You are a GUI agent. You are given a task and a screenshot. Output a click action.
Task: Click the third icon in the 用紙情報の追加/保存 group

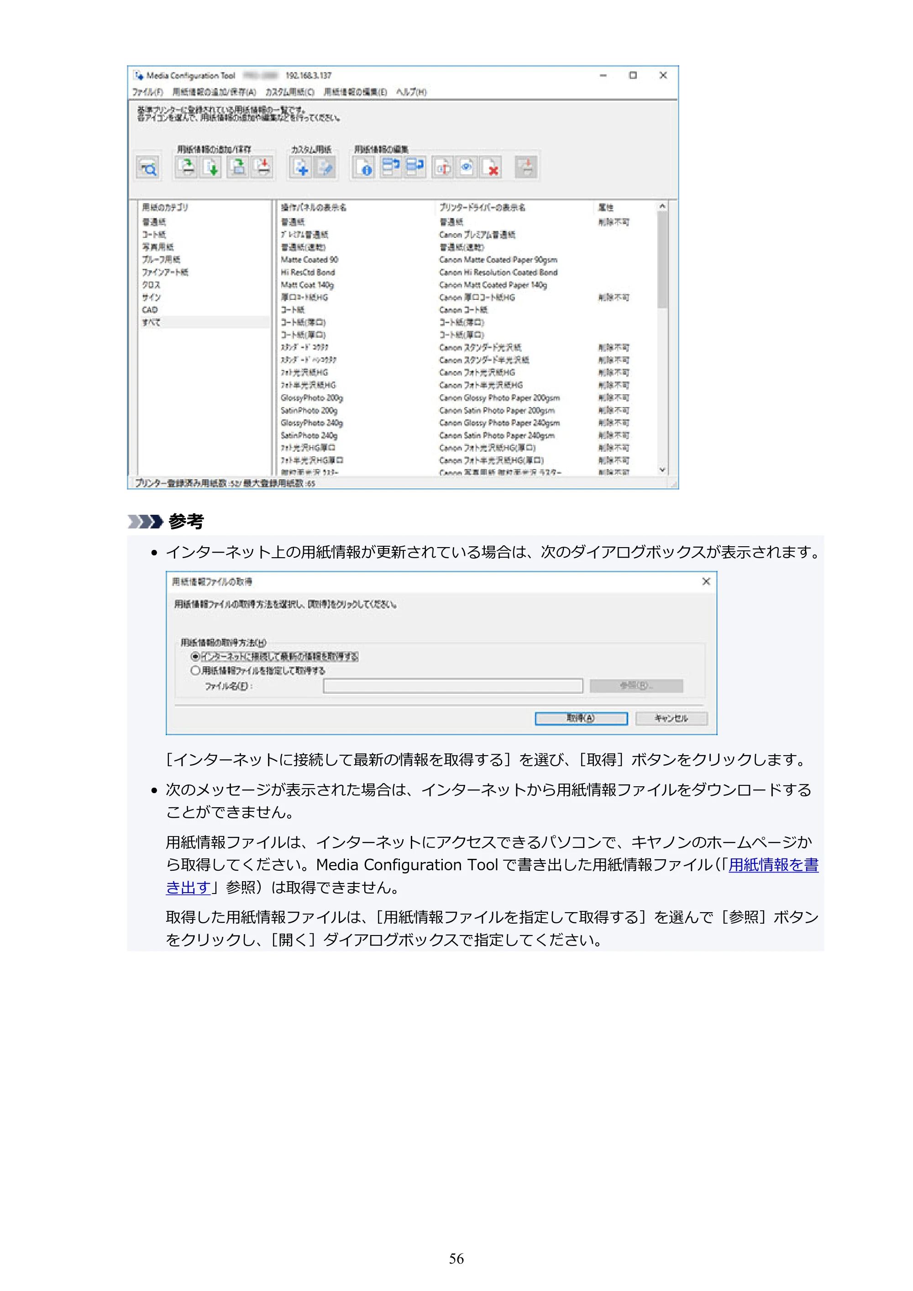pyautogui.click(x=238, y=167)
